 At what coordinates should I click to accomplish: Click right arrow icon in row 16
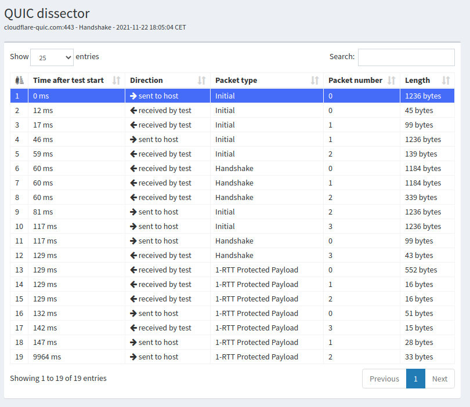pyautogui.click(x=133, y=313)
